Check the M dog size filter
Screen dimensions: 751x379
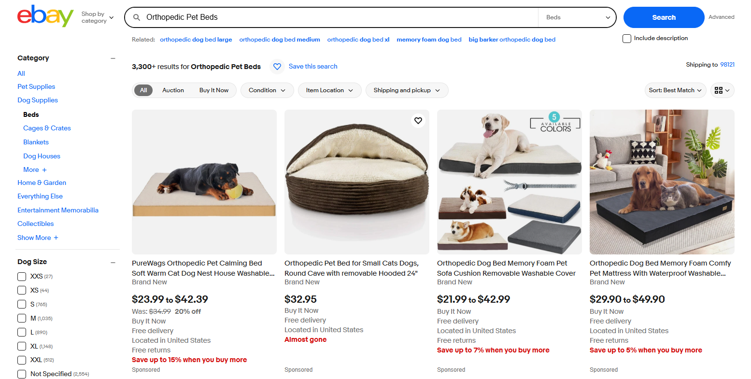tap(21, 318)
